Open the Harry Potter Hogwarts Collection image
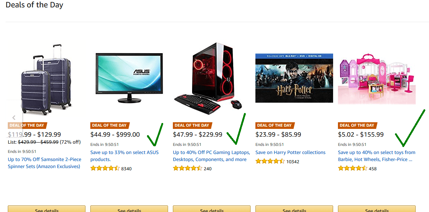 (294, 78)
